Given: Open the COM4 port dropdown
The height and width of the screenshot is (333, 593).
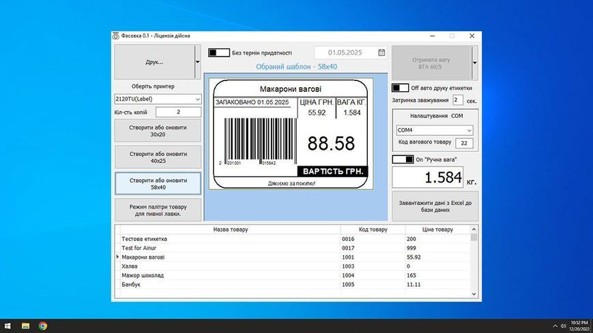Looking at the screenshot, I should pyautogui.click(x=435, y=130).
